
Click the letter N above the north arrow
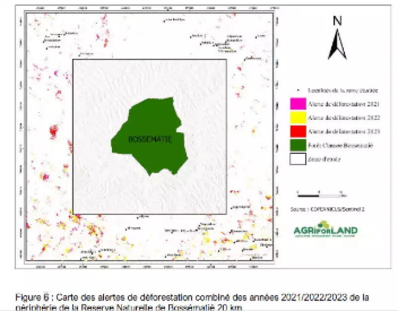337,21
